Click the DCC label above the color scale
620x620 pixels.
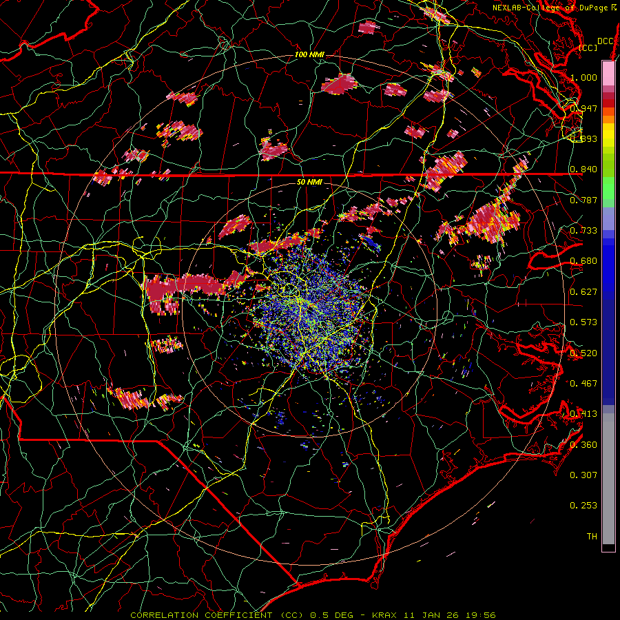coord(606,41)
